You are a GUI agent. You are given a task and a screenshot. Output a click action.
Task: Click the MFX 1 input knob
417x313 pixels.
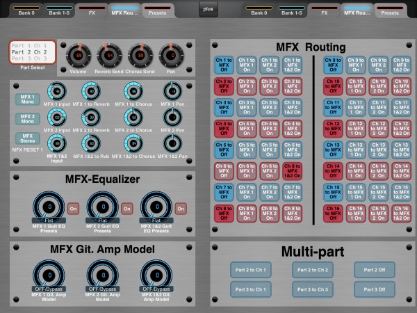pos(57,91)
